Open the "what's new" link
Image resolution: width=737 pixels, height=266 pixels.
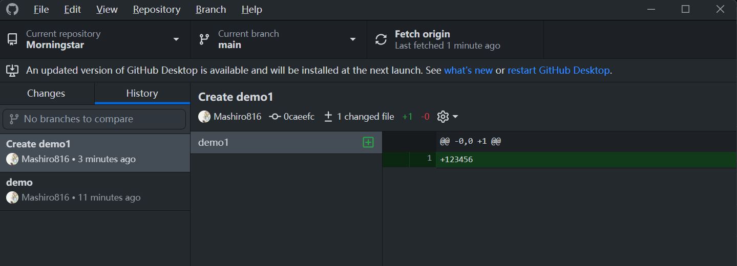click(x=468, y=70)
